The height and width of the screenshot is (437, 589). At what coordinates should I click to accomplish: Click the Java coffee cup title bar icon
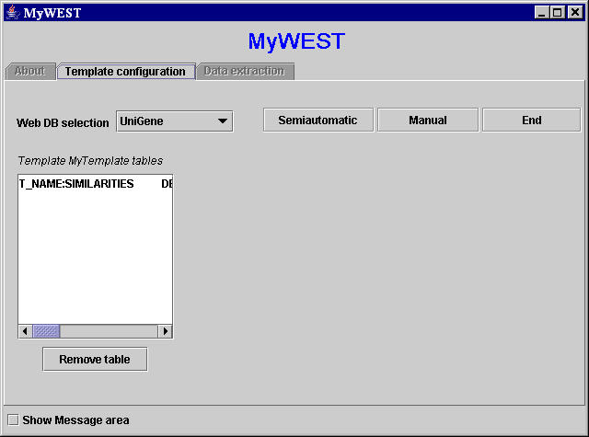tap(13, 12)
